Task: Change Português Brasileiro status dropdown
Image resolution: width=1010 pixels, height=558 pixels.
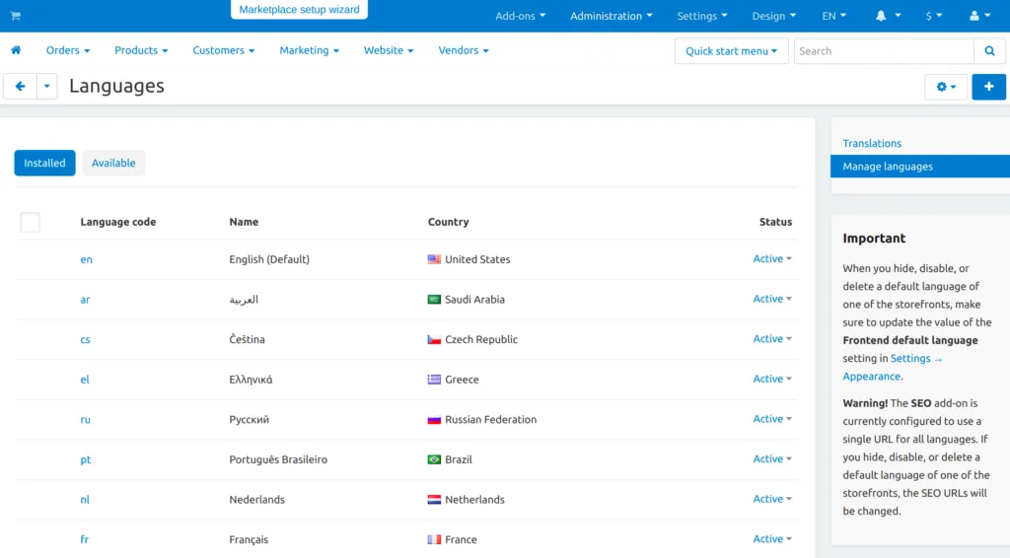Action: tap(772, 458)
